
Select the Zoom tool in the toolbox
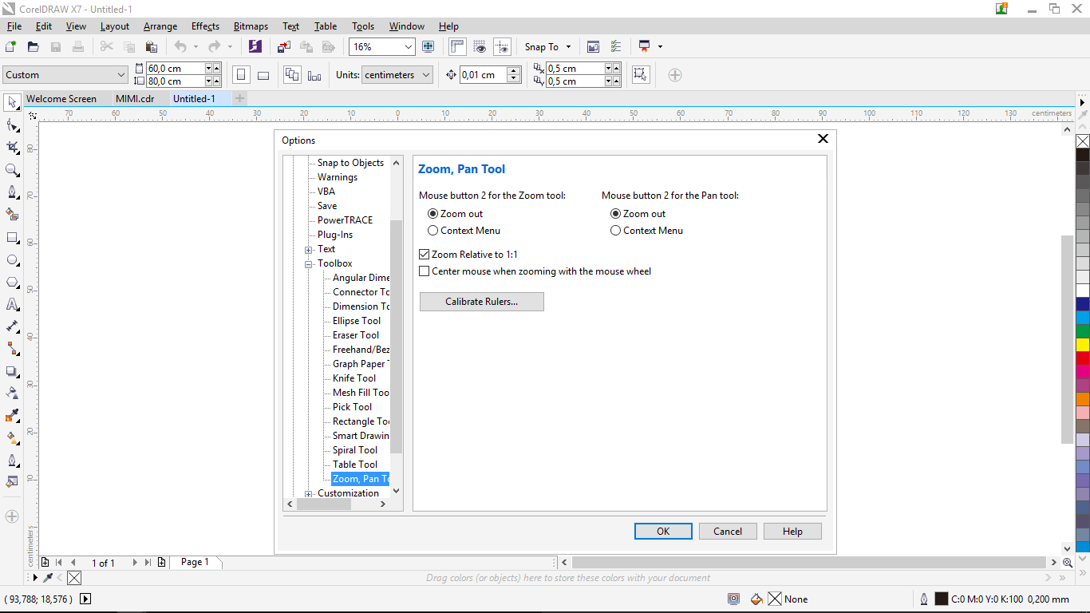point(11,170)
